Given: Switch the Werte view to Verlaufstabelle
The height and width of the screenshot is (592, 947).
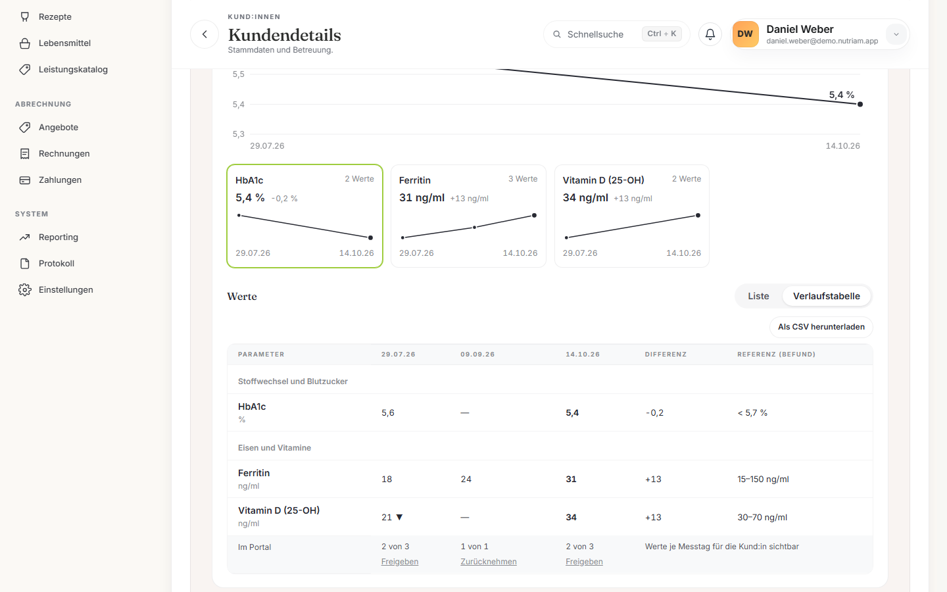Looking at the screenshot, I should pyautogui.click(x=827, y=296).
